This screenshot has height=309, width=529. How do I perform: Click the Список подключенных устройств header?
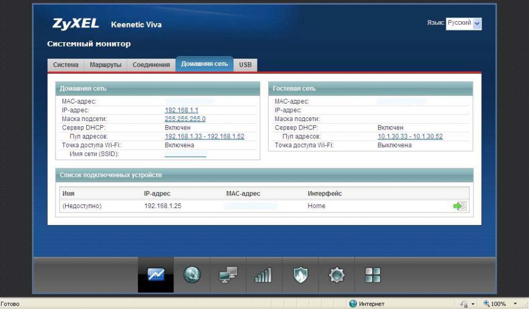pos(264,175)
